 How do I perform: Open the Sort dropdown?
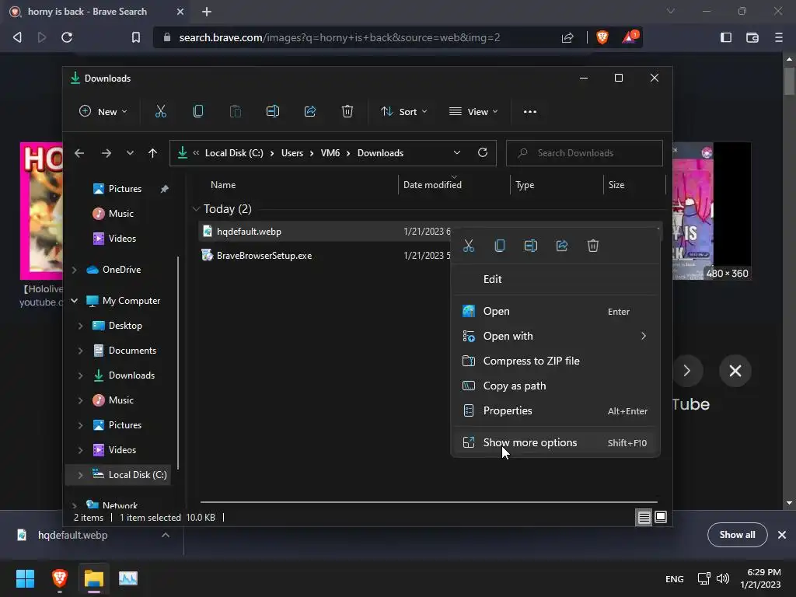[404, 112]
